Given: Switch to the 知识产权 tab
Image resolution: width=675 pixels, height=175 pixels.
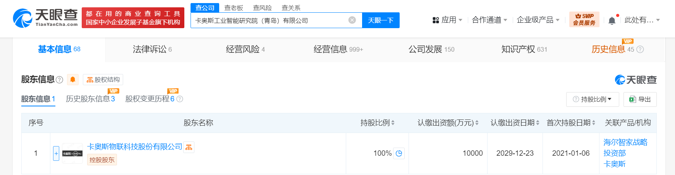Looking at the screenshot, I should 524,49.
